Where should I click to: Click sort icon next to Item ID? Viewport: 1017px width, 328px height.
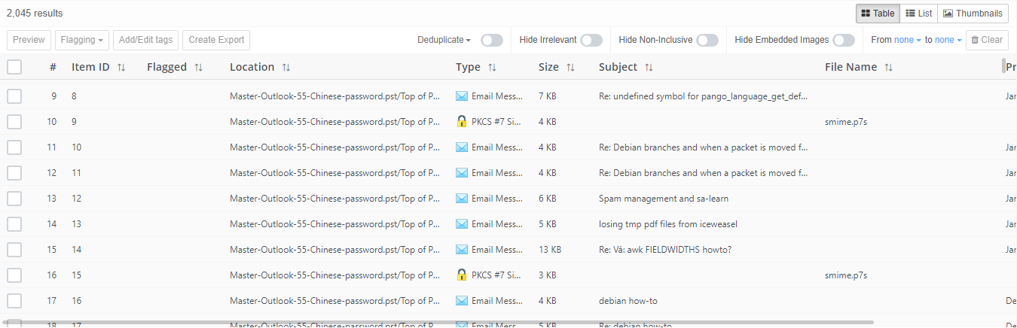[x=121, y=68]
